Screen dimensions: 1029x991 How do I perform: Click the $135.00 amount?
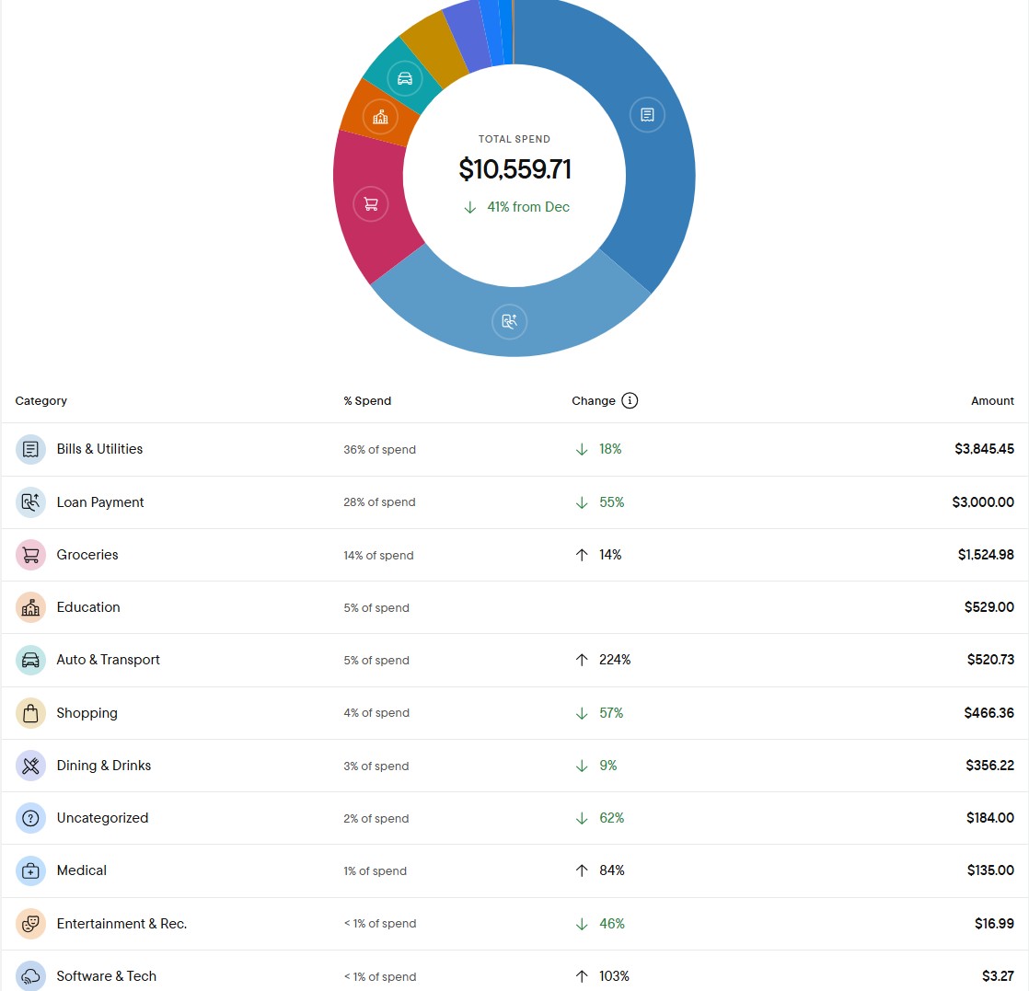[x=990, y=870]
